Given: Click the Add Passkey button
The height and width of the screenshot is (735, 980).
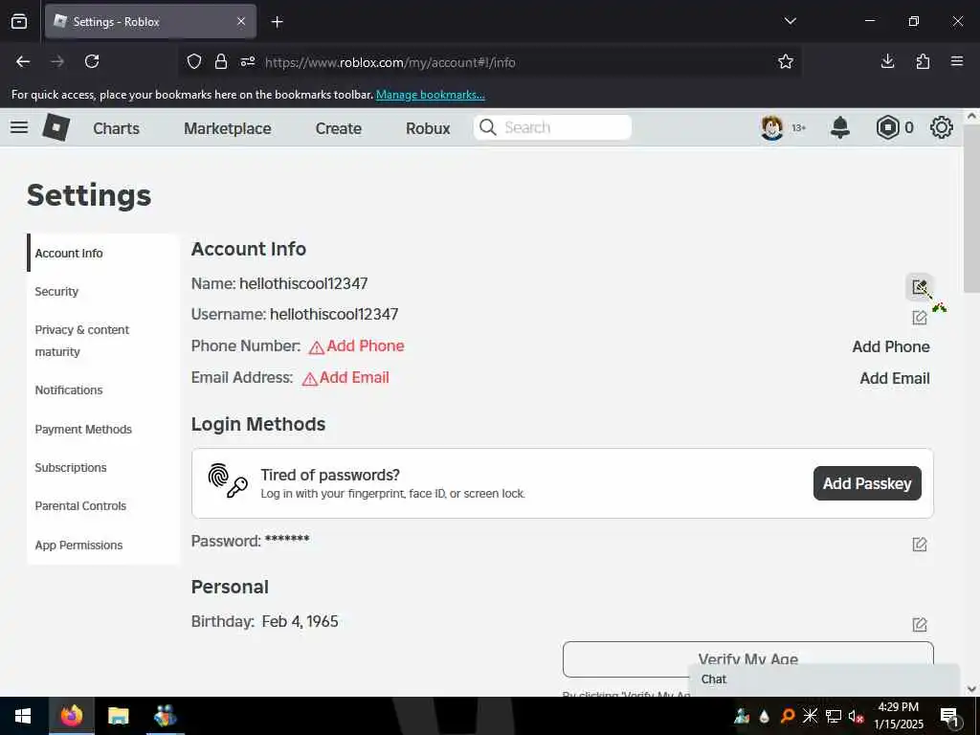Looking at the screenshot, I should [867, 483].
